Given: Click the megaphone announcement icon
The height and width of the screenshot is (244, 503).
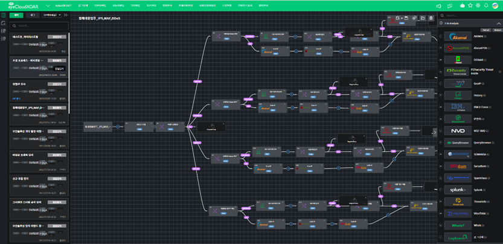Looking at the screenshot, I should pyautogui.click(x=439, y=5).
